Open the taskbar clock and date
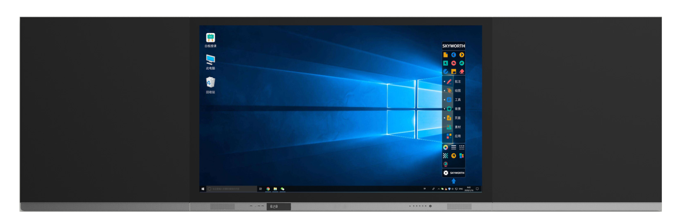676x222 pixels. pos(469,189)
